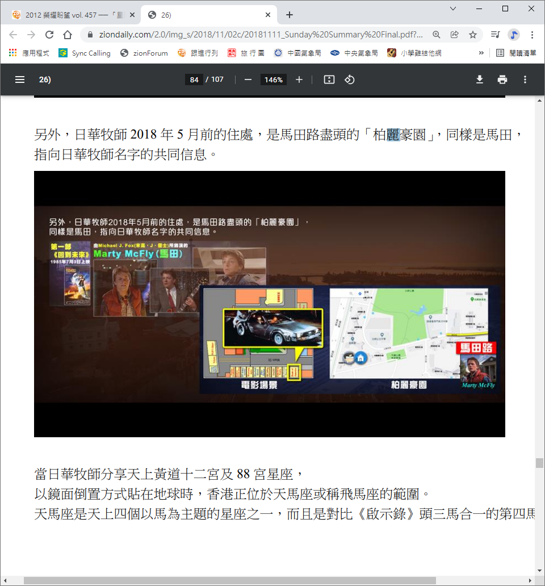Open 旅行團 bookmark

[246, 53]
